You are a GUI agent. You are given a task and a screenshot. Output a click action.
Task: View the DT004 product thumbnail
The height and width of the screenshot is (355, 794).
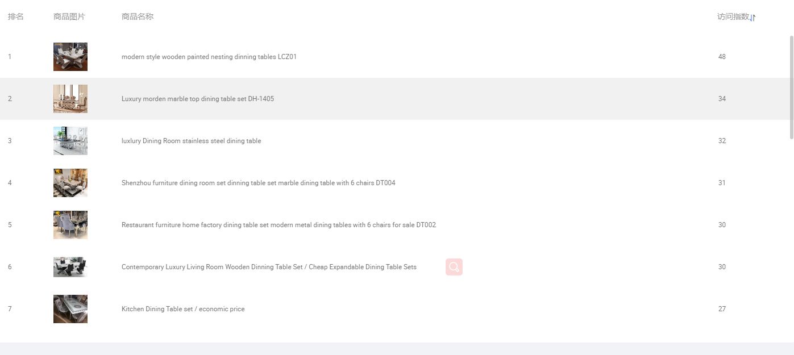click(70, 183)
